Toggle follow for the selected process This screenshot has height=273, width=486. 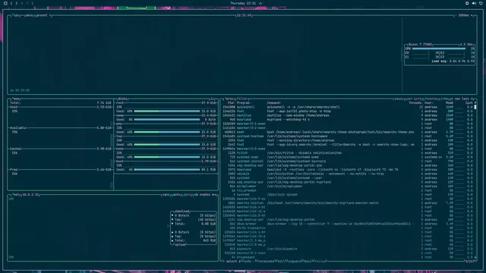click(x=320, y=262)
